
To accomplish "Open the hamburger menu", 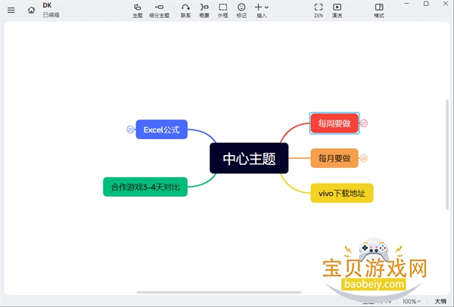I will point(11,11).
